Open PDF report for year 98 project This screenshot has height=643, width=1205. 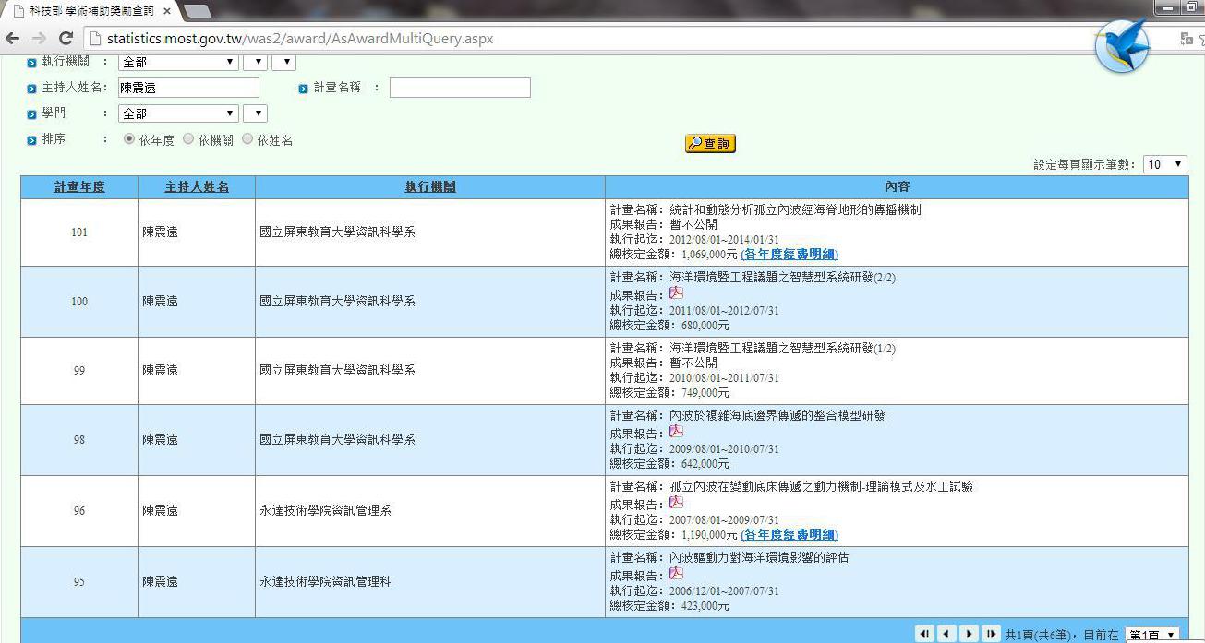[x=676, y=432]
